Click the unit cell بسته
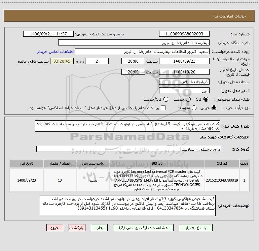259x251 pixels. (93, 180)
